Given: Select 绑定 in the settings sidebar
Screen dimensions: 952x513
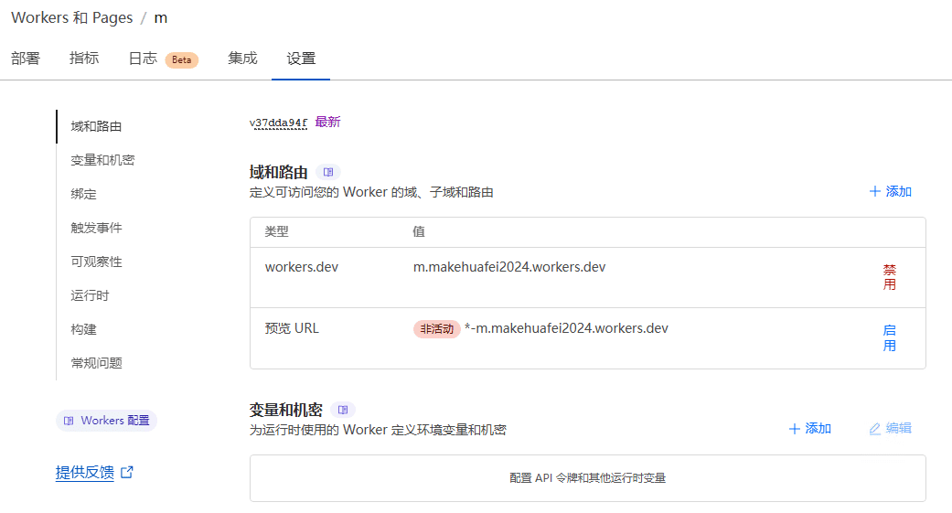Looking at the screenshot, I should (83, 194).
